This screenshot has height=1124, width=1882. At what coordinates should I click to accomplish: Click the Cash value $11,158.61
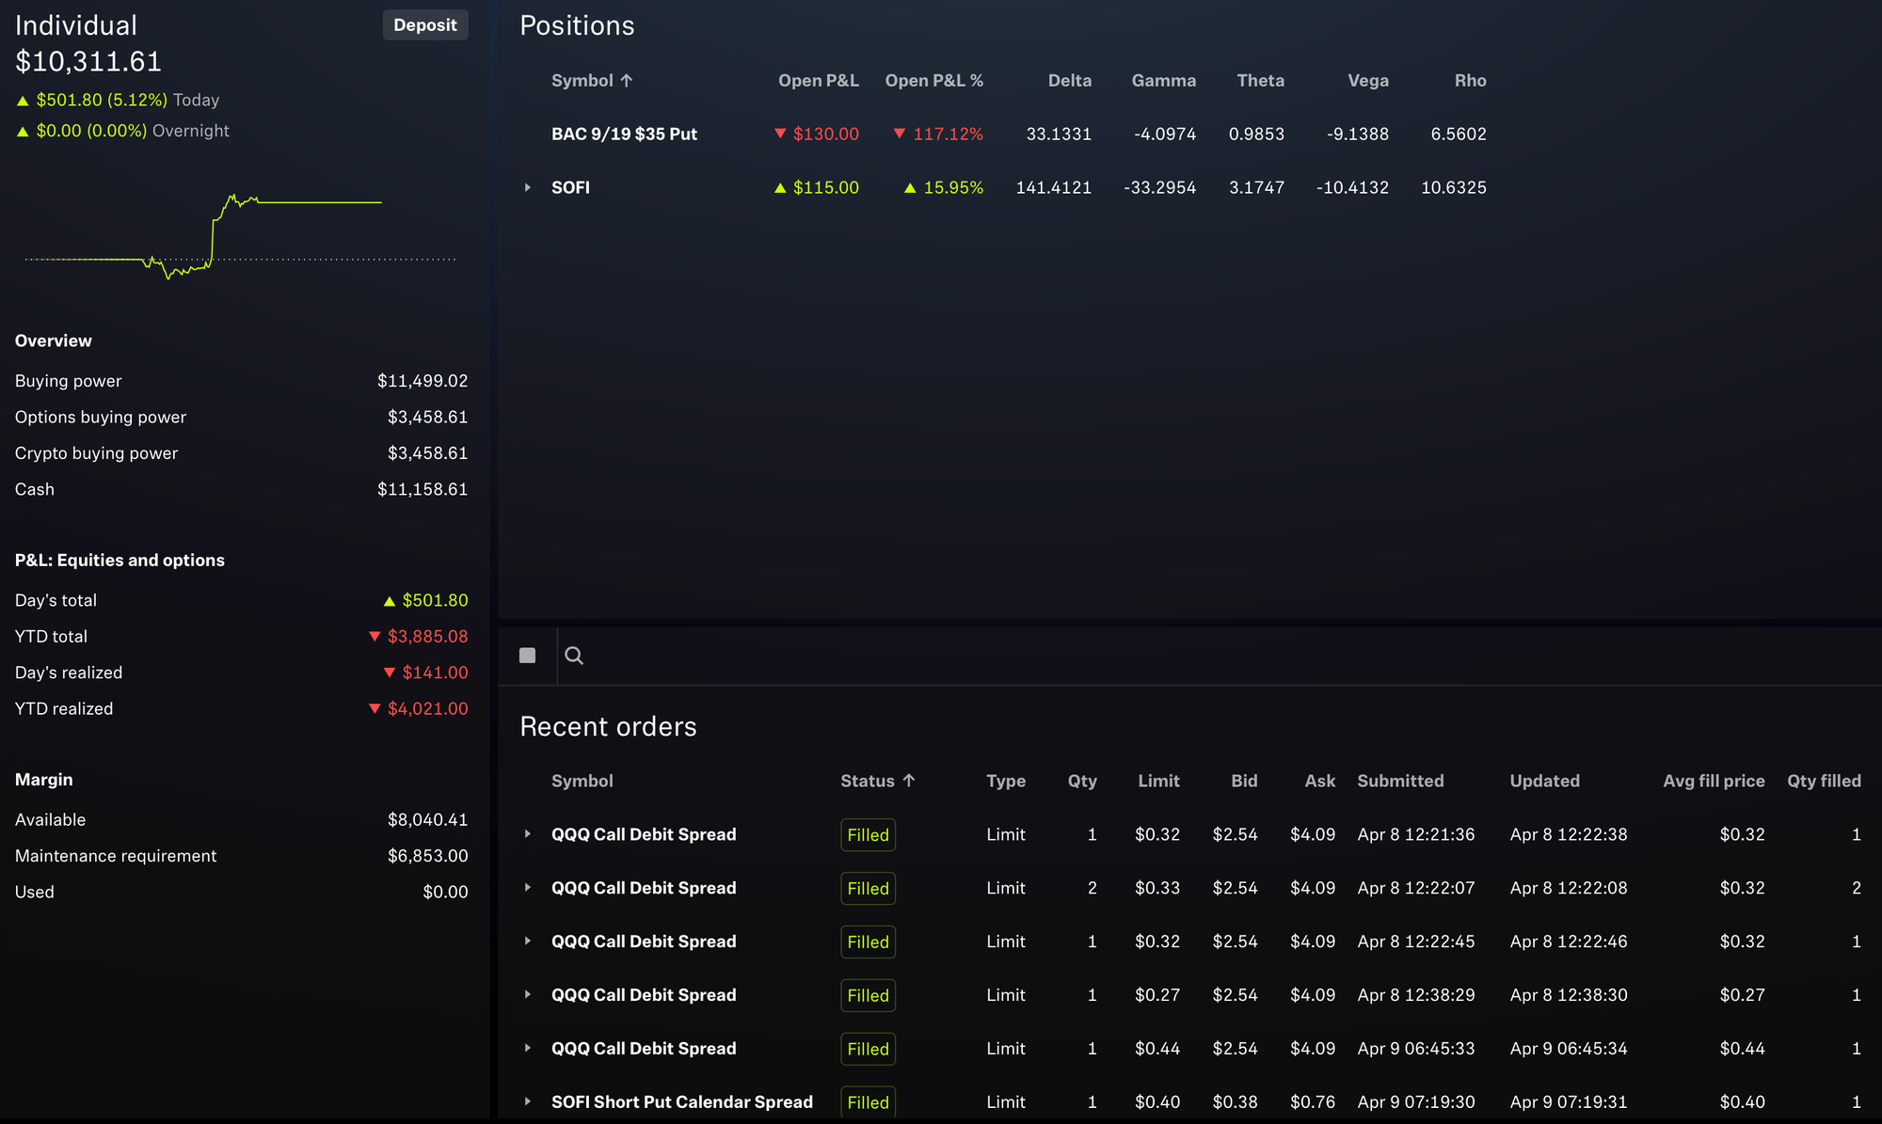coord(422,489)
